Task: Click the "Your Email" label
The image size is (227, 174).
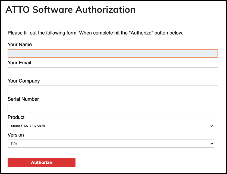Action: tap(19, 63)
